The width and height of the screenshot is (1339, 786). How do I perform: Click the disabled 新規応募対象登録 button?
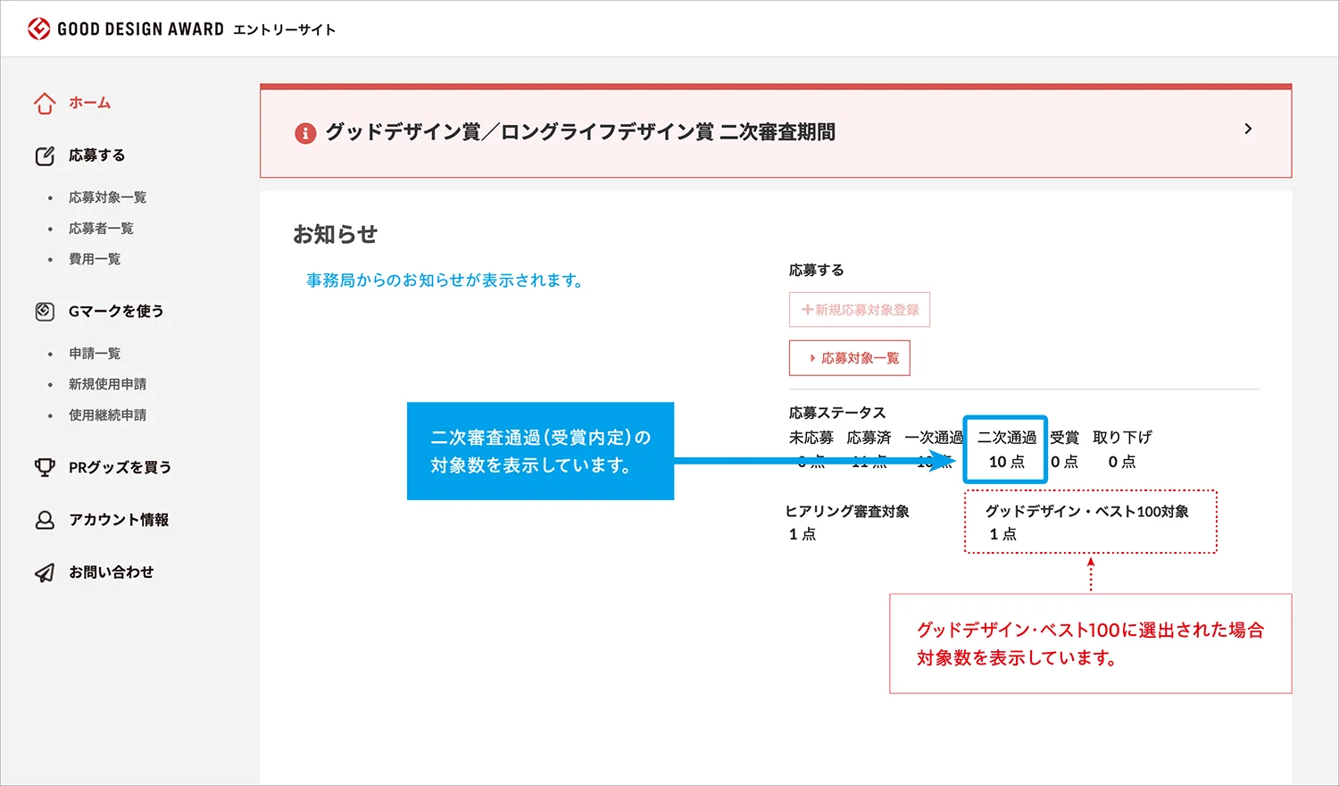[x=859, y=309]
